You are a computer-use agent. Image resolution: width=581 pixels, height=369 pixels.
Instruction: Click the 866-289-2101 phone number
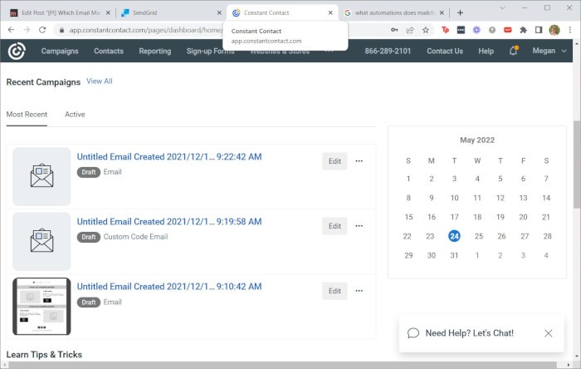388,51
